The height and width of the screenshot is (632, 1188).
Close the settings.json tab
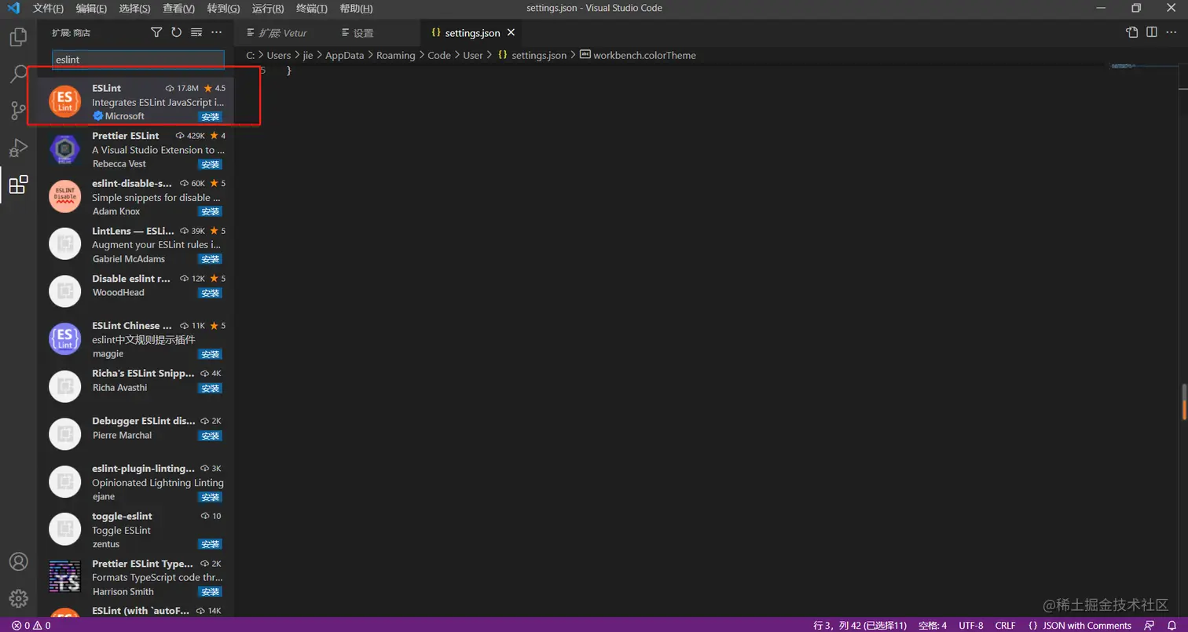pos(511,33)
